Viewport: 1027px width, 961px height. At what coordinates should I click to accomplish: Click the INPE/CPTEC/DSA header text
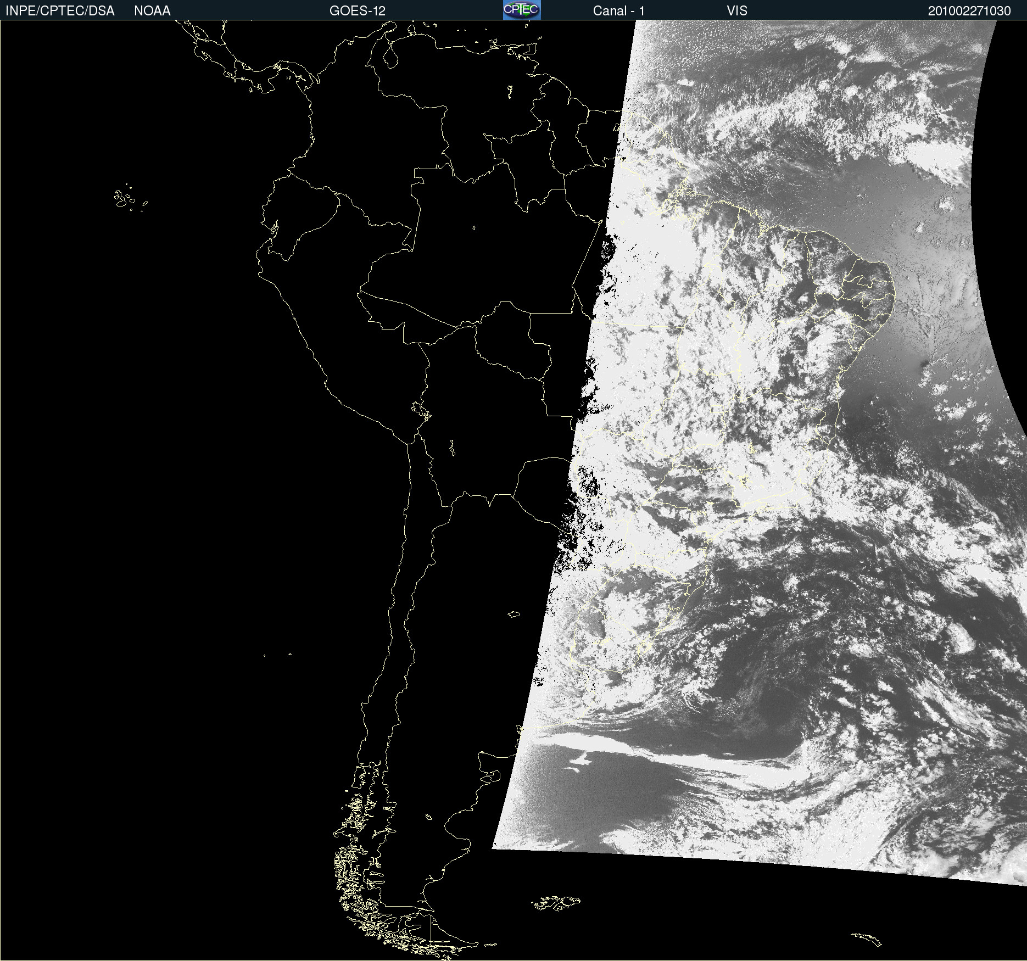[x=60, y=11]
